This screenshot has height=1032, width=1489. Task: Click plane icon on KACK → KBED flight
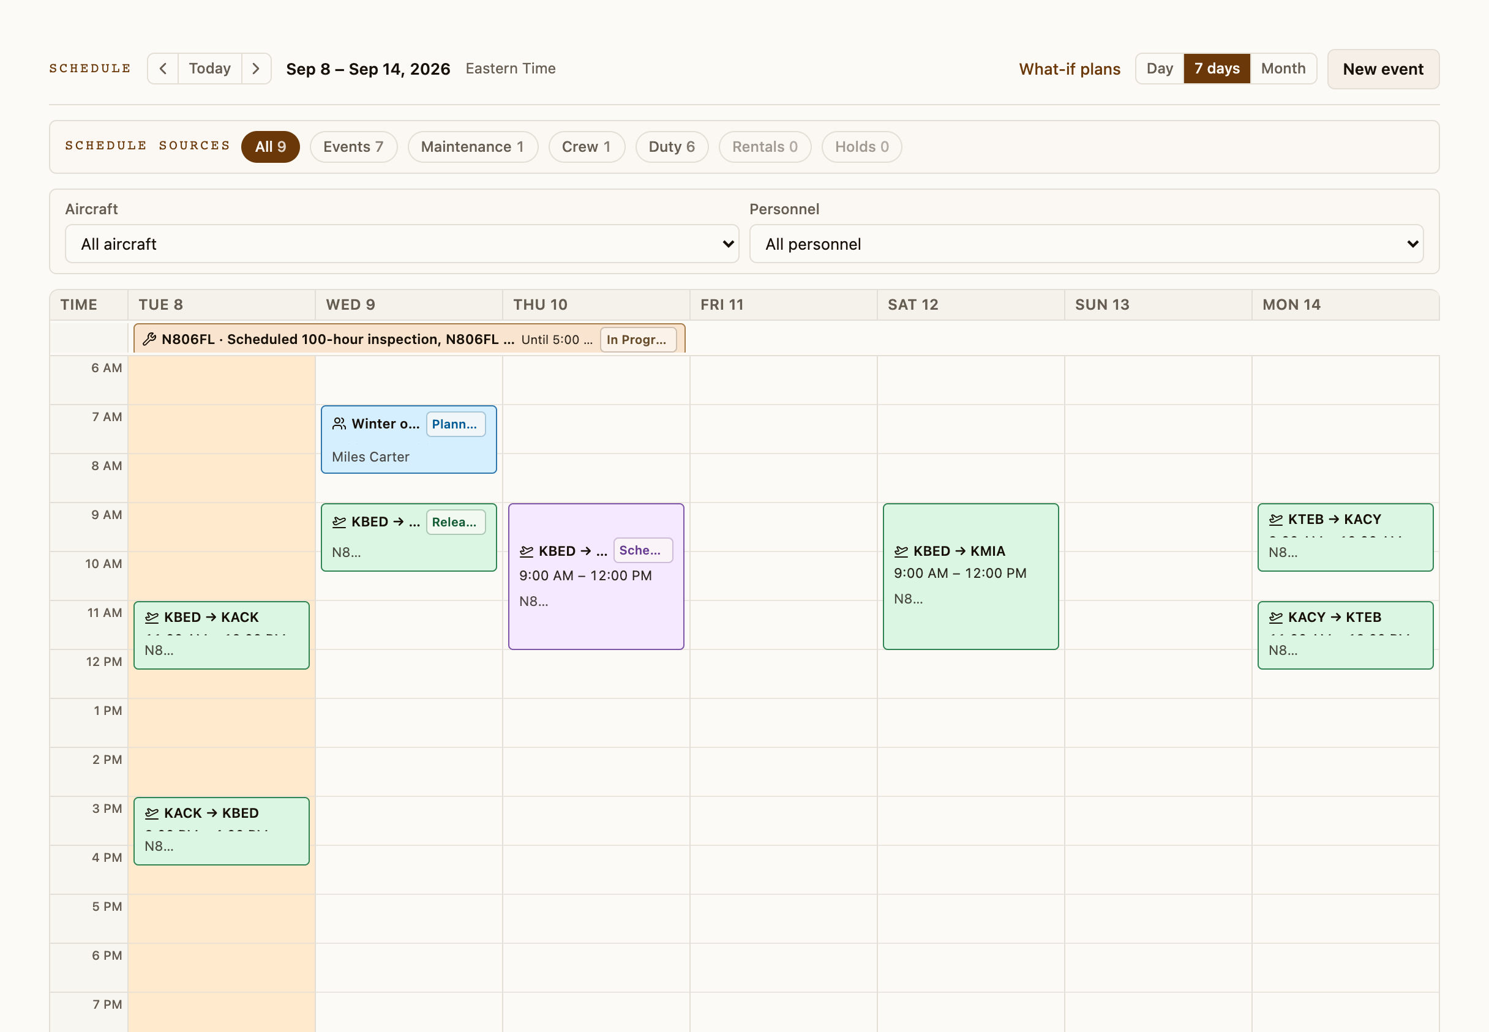click(x=152, y=813)
